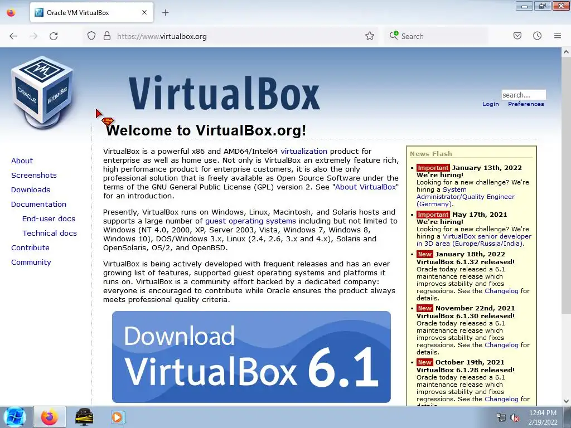Open the Contribute sidebar link
This screenshot has width=571, height=428.
[x=30, y=248]
